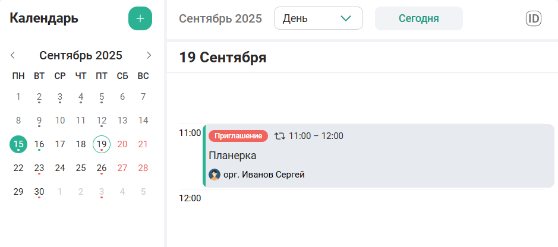Image resolution: width=558 pixels, height=247 pixels.
Task: Go to previous month in mini calendar
Action: click(12, 55)
